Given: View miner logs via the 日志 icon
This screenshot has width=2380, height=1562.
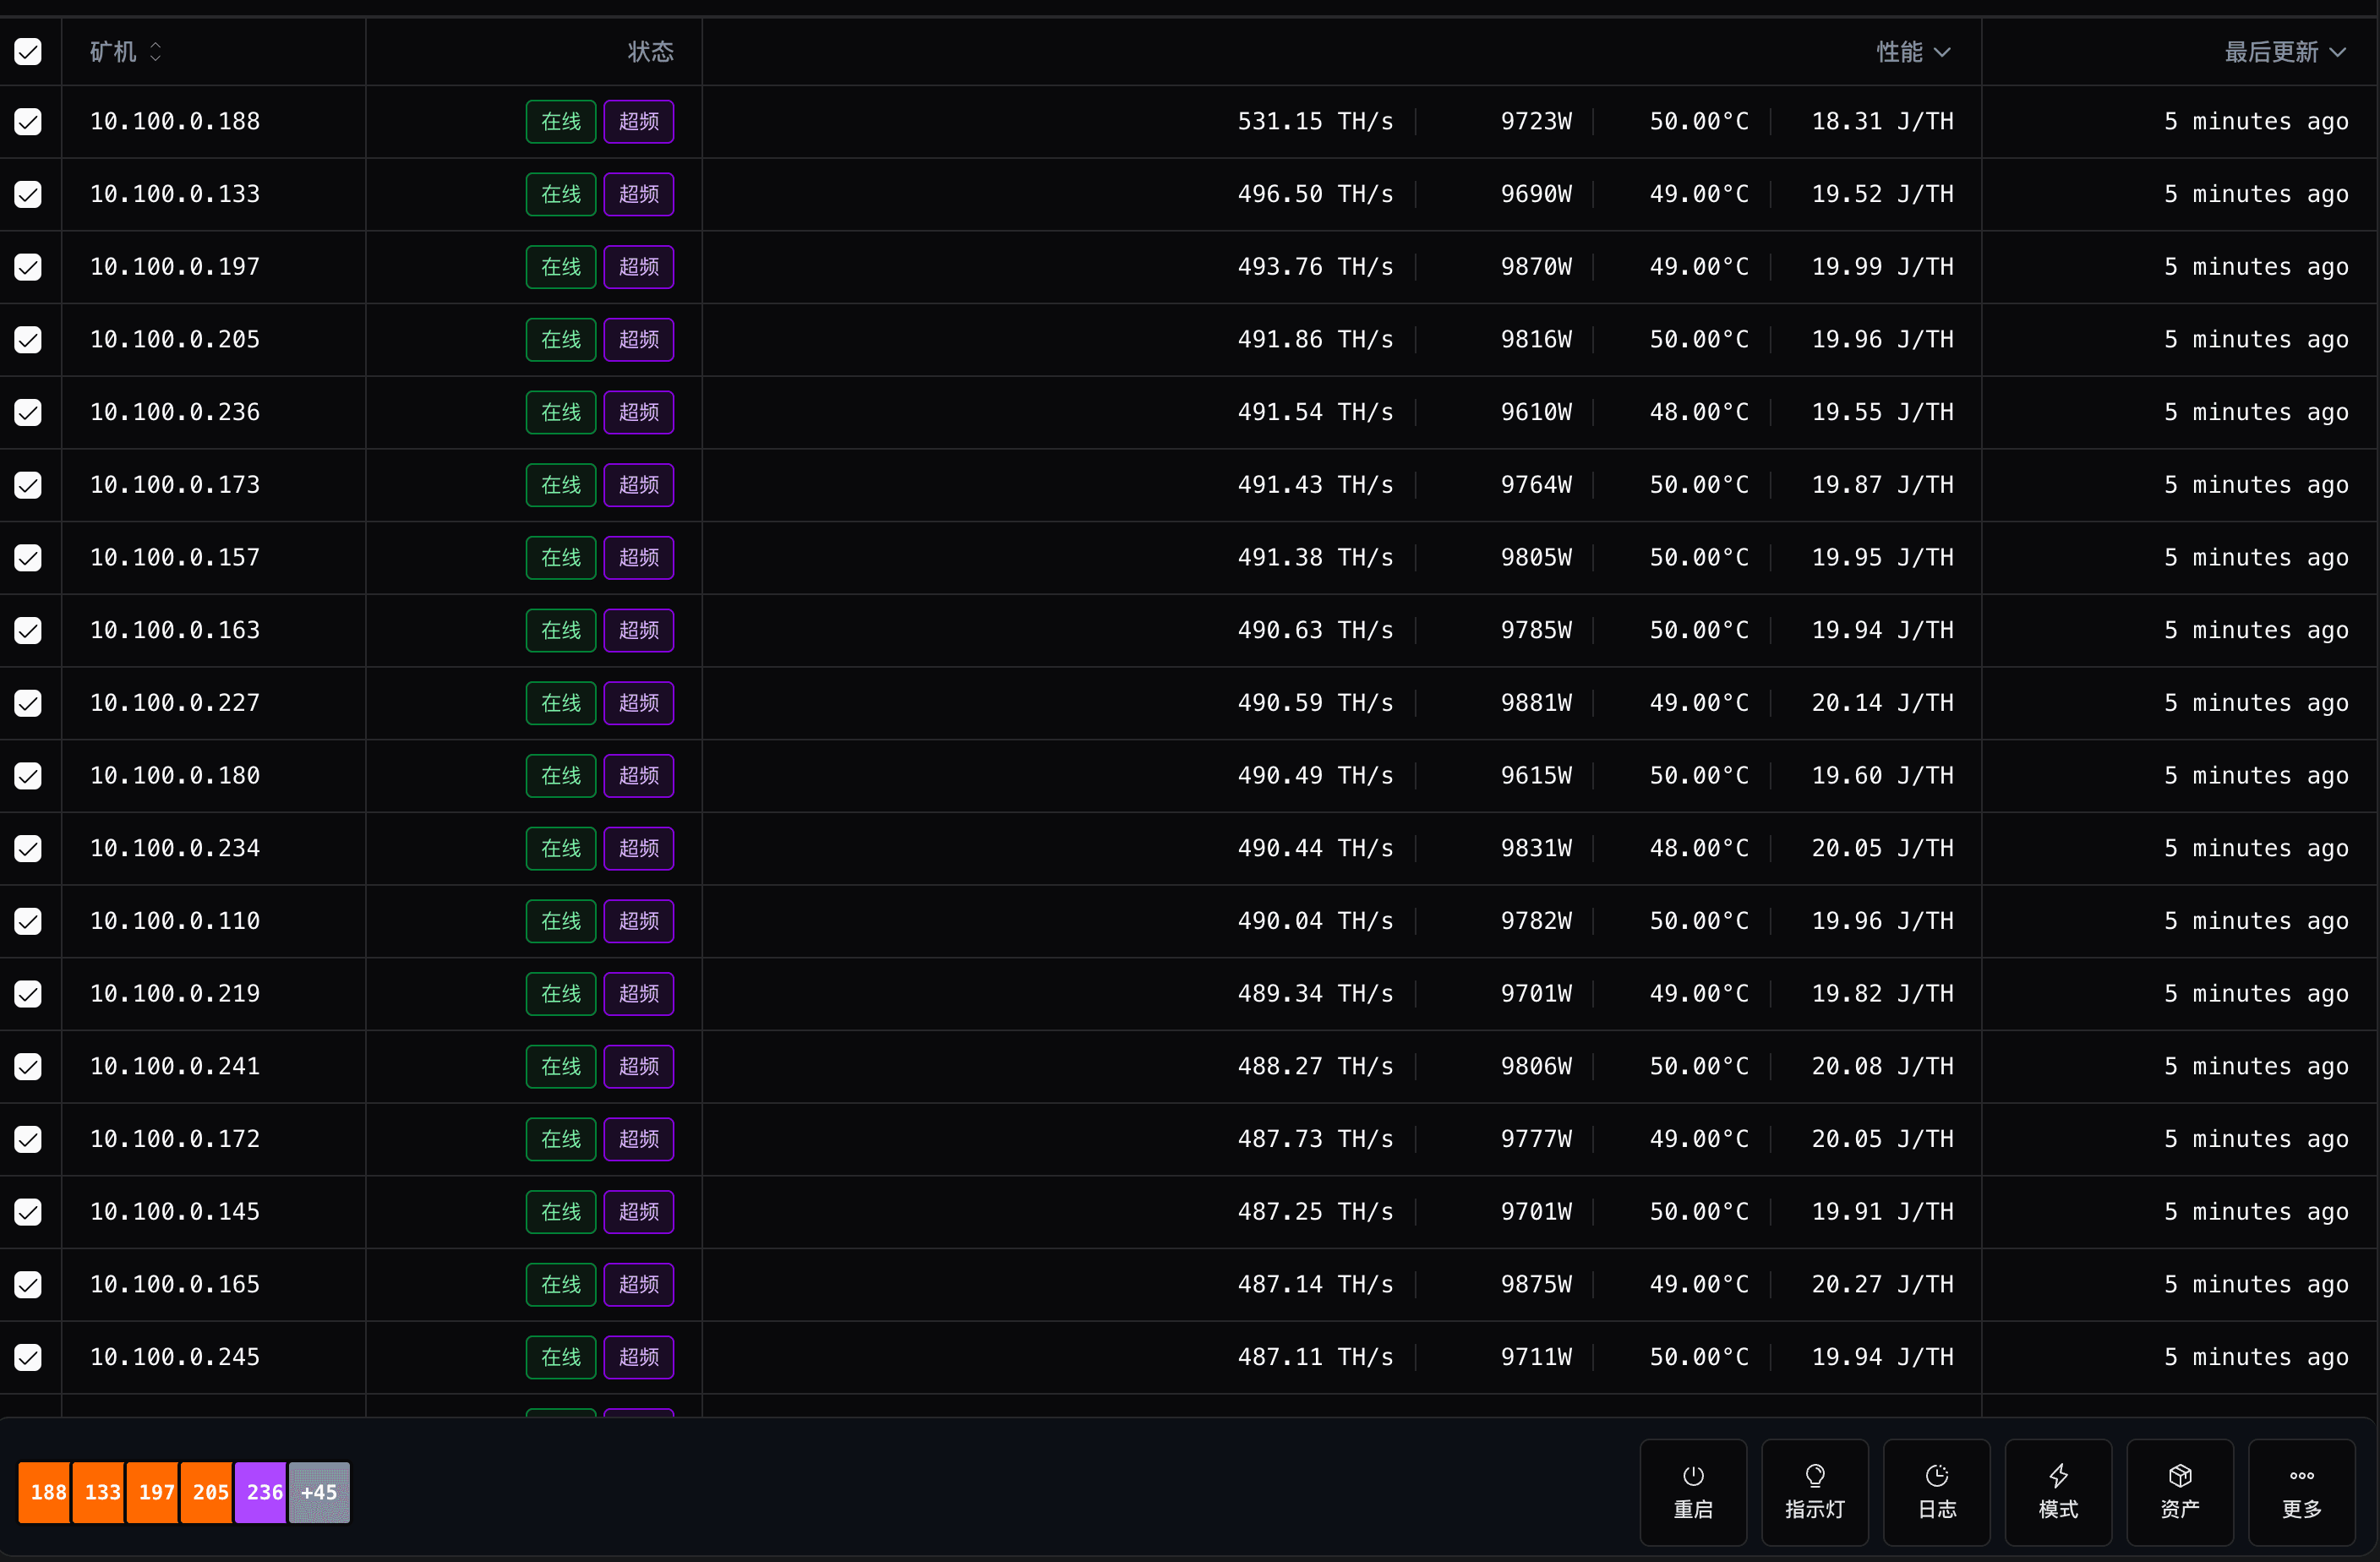Looking at the screenshot, I should (x=1936, y=1492).
